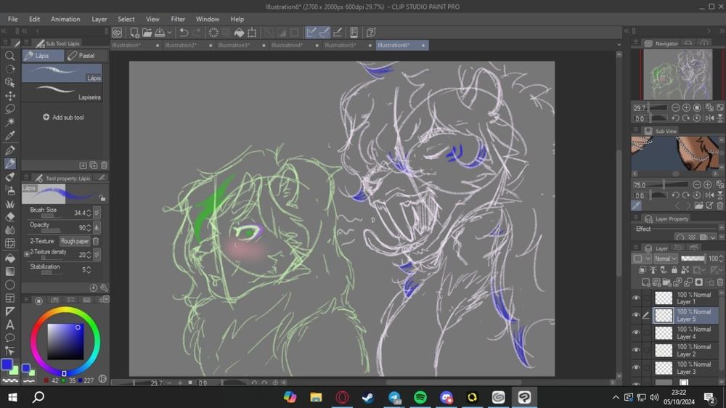Viewport: 726px width, 408px height.
Task: Open the Filter menu
Action: click(x=178, y=19)
